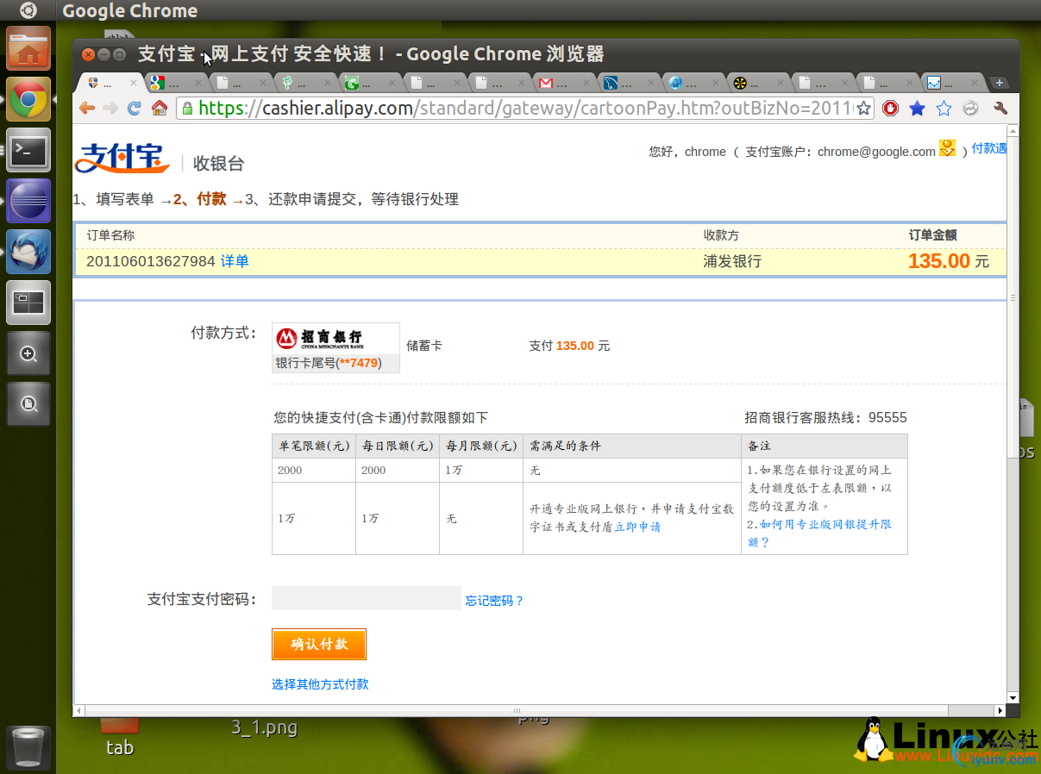Viewport: 1041px width, 774px height.
Task: Click the 付款遇 link at top right
Action: [989, 148]
